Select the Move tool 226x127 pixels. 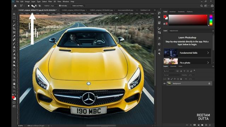[x=14, y=14]
